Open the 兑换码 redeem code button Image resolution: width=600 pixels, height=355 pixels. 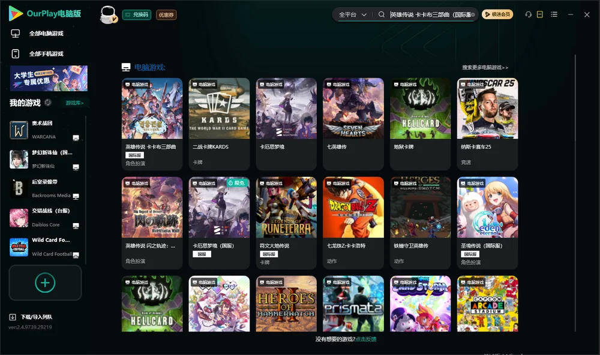click(137, 15)
